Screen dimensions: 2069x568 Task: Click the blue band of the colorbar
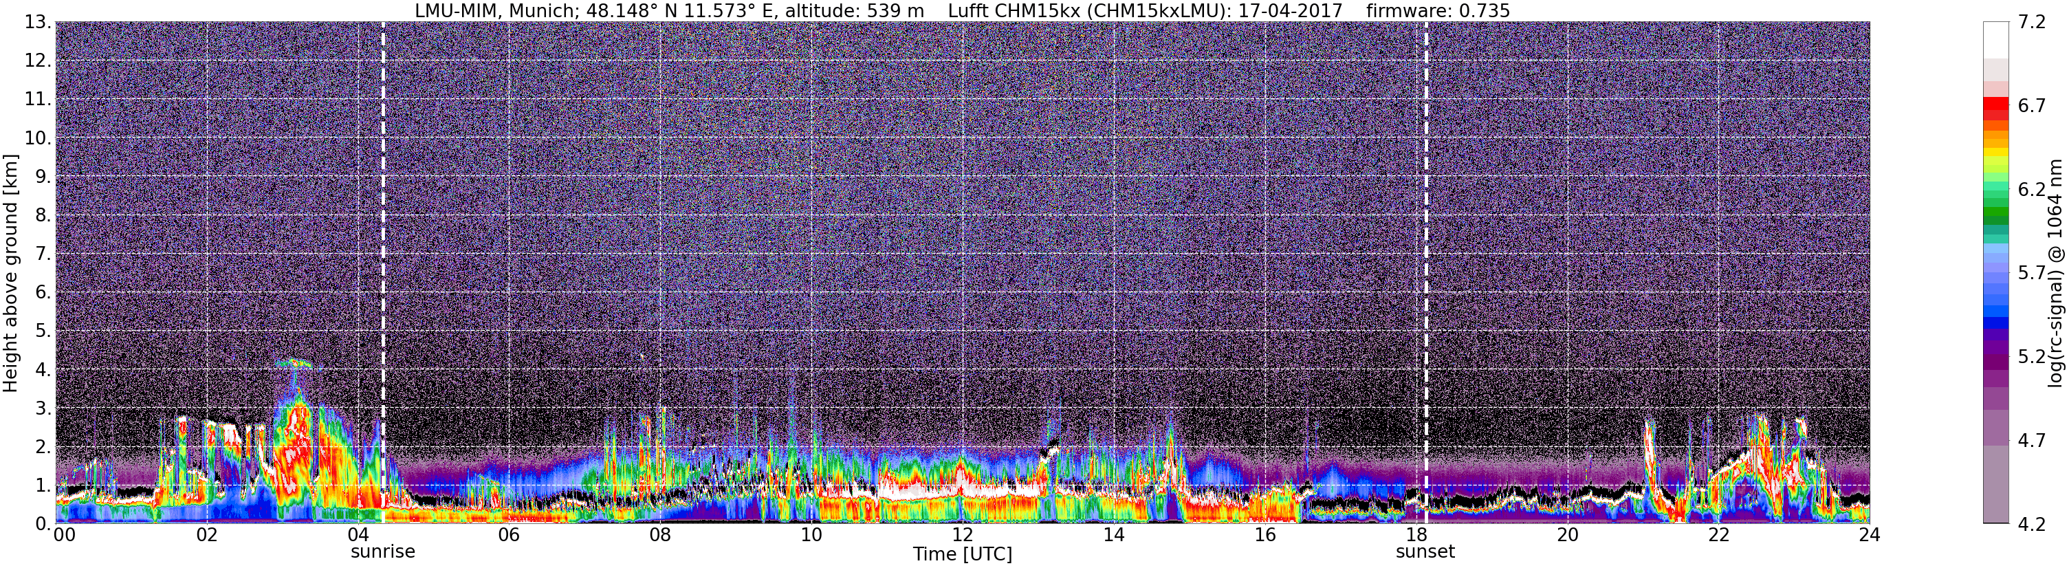1996,323
